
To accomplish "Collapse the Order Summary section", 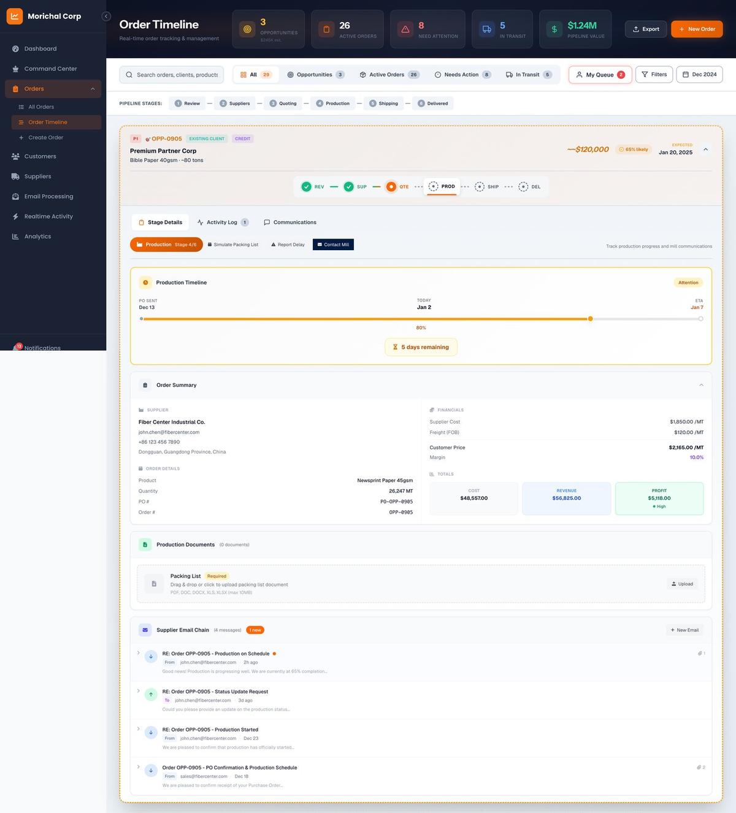I will tap(701, 385).
